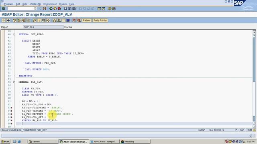Click the Print icon in standard toolbar
The height and width of the screenshot is (144, 257).
click(65, 8)
